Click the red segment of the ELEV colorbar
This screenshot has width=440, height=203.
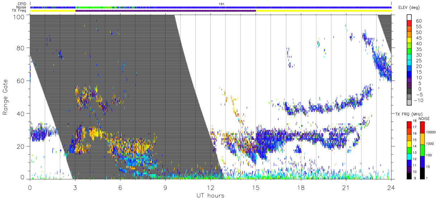pyautogui.click(x=409, y=23)
